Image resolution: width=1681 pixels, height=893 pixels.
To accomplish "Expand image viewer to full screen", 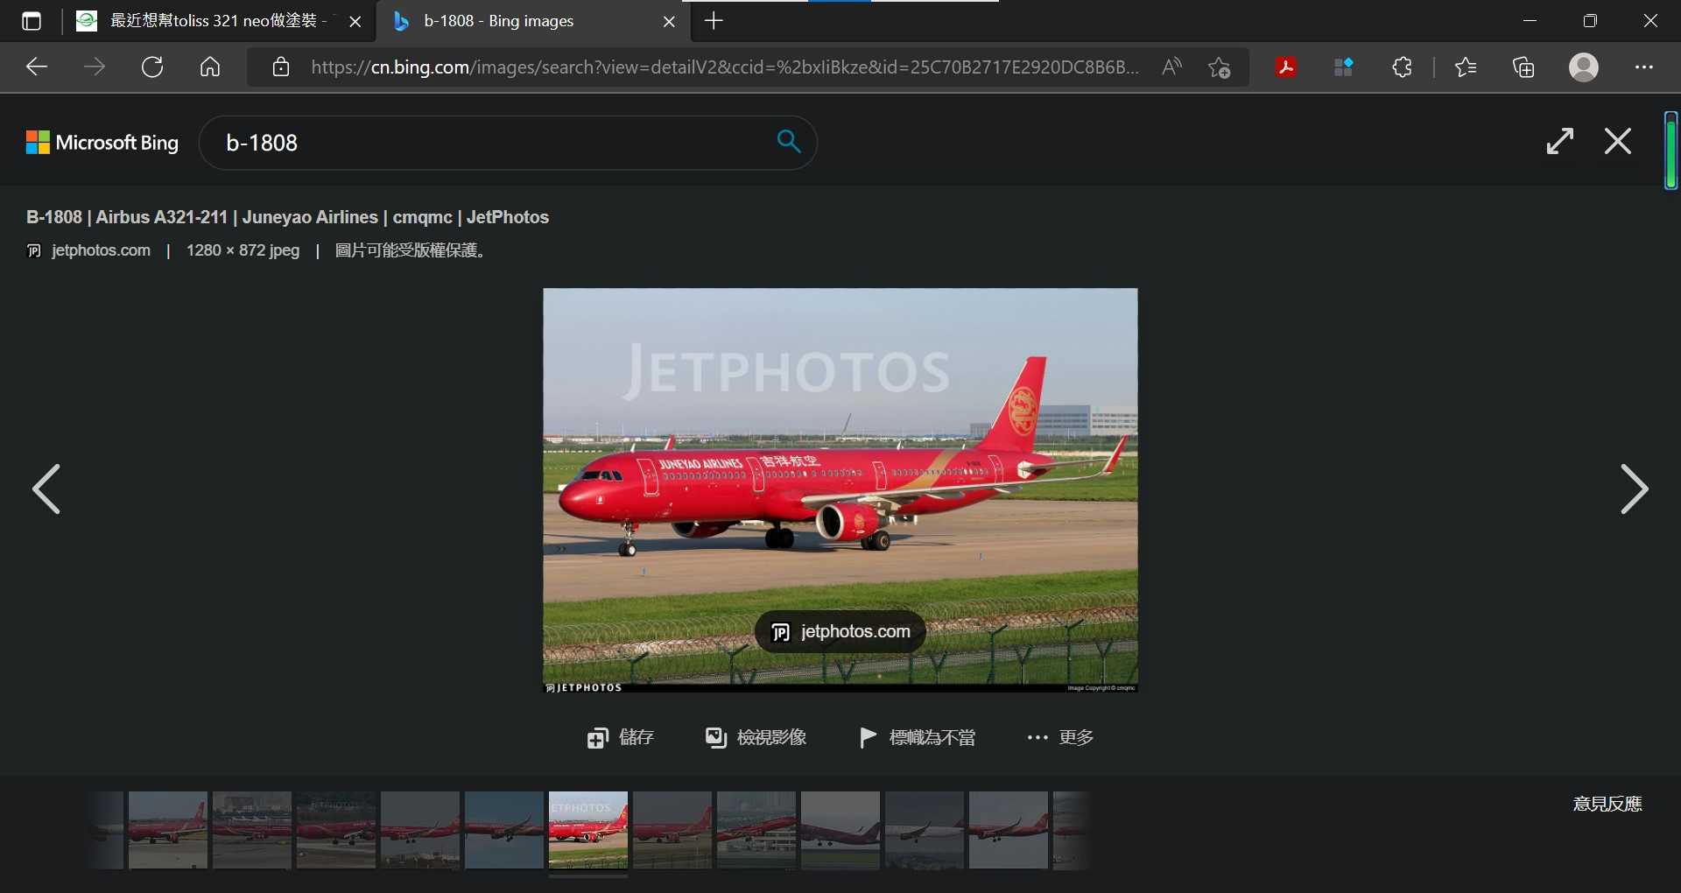I will click(x=1560, y=141).
